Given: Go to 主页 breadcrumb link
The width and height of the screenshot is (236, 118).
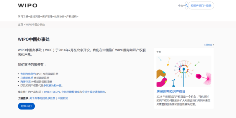Looking at the screenshot, I should 20,24.
